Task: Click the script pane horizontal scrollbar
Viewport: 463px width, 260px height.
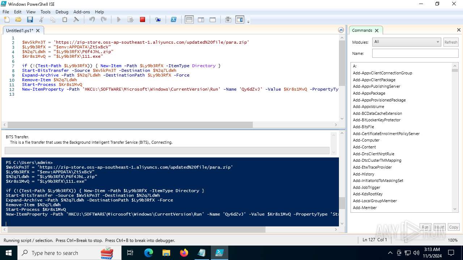Action: click(130, 125)
